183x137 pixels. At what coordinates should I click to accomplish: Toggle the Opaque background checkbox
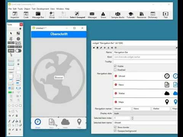point(115,131)
